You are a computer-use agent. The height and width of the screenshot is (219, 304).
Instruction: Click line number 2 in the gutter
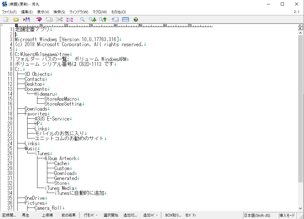tap(11, 34)
